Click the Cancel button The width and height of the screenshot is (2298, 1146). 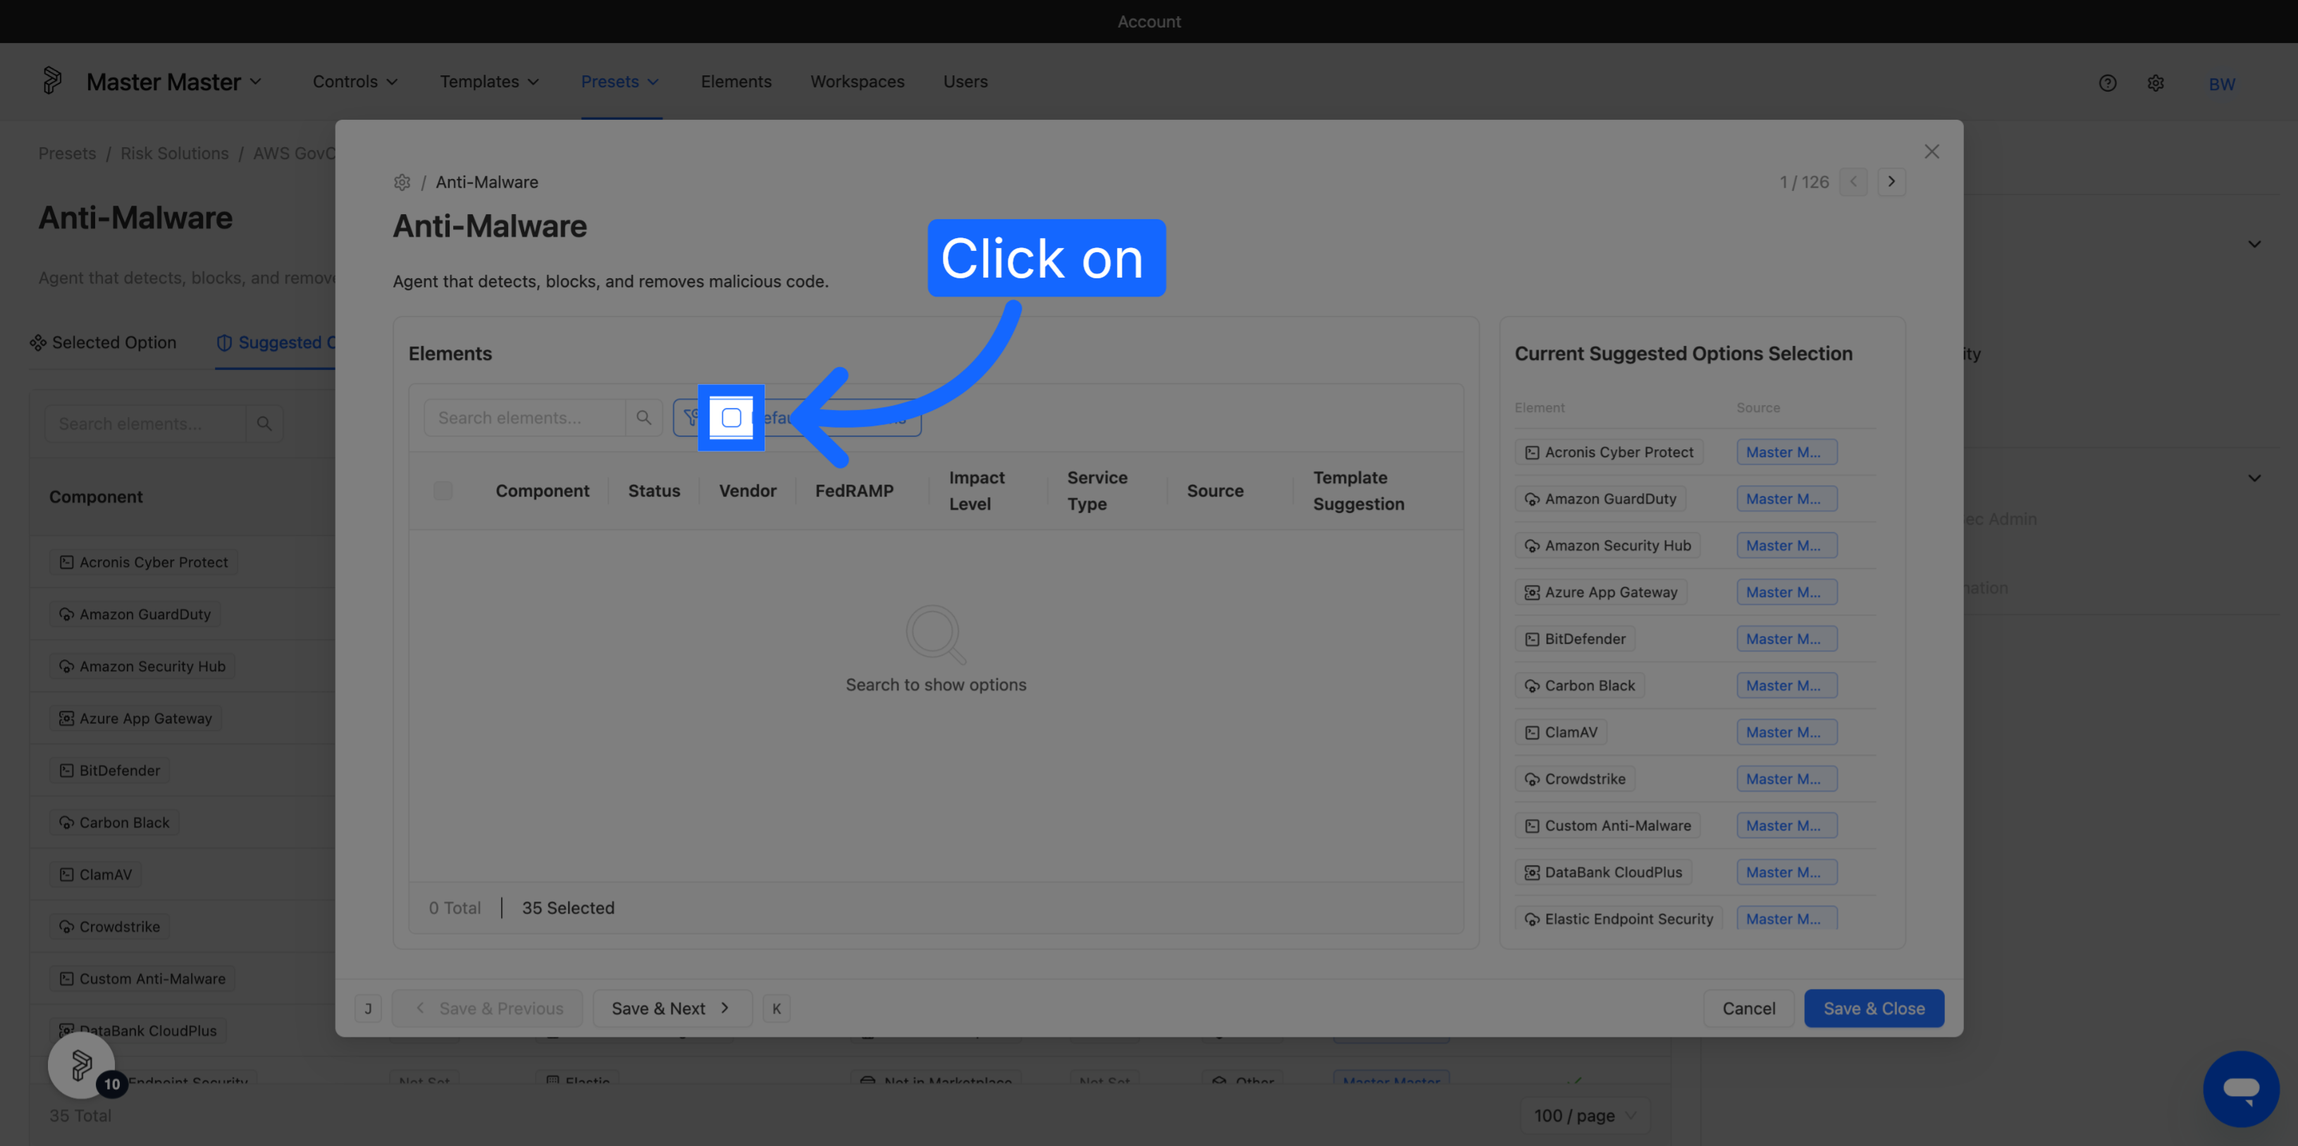[x=1748, y=1008]
